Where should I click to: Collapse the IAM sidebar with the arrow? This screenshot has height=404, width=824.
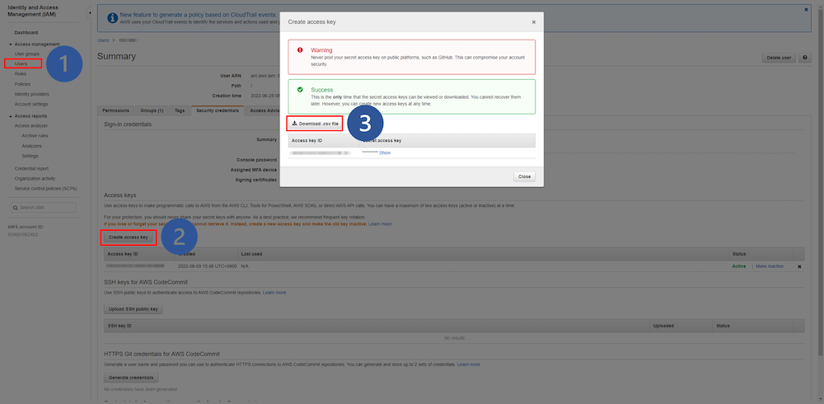click(90, 12)
